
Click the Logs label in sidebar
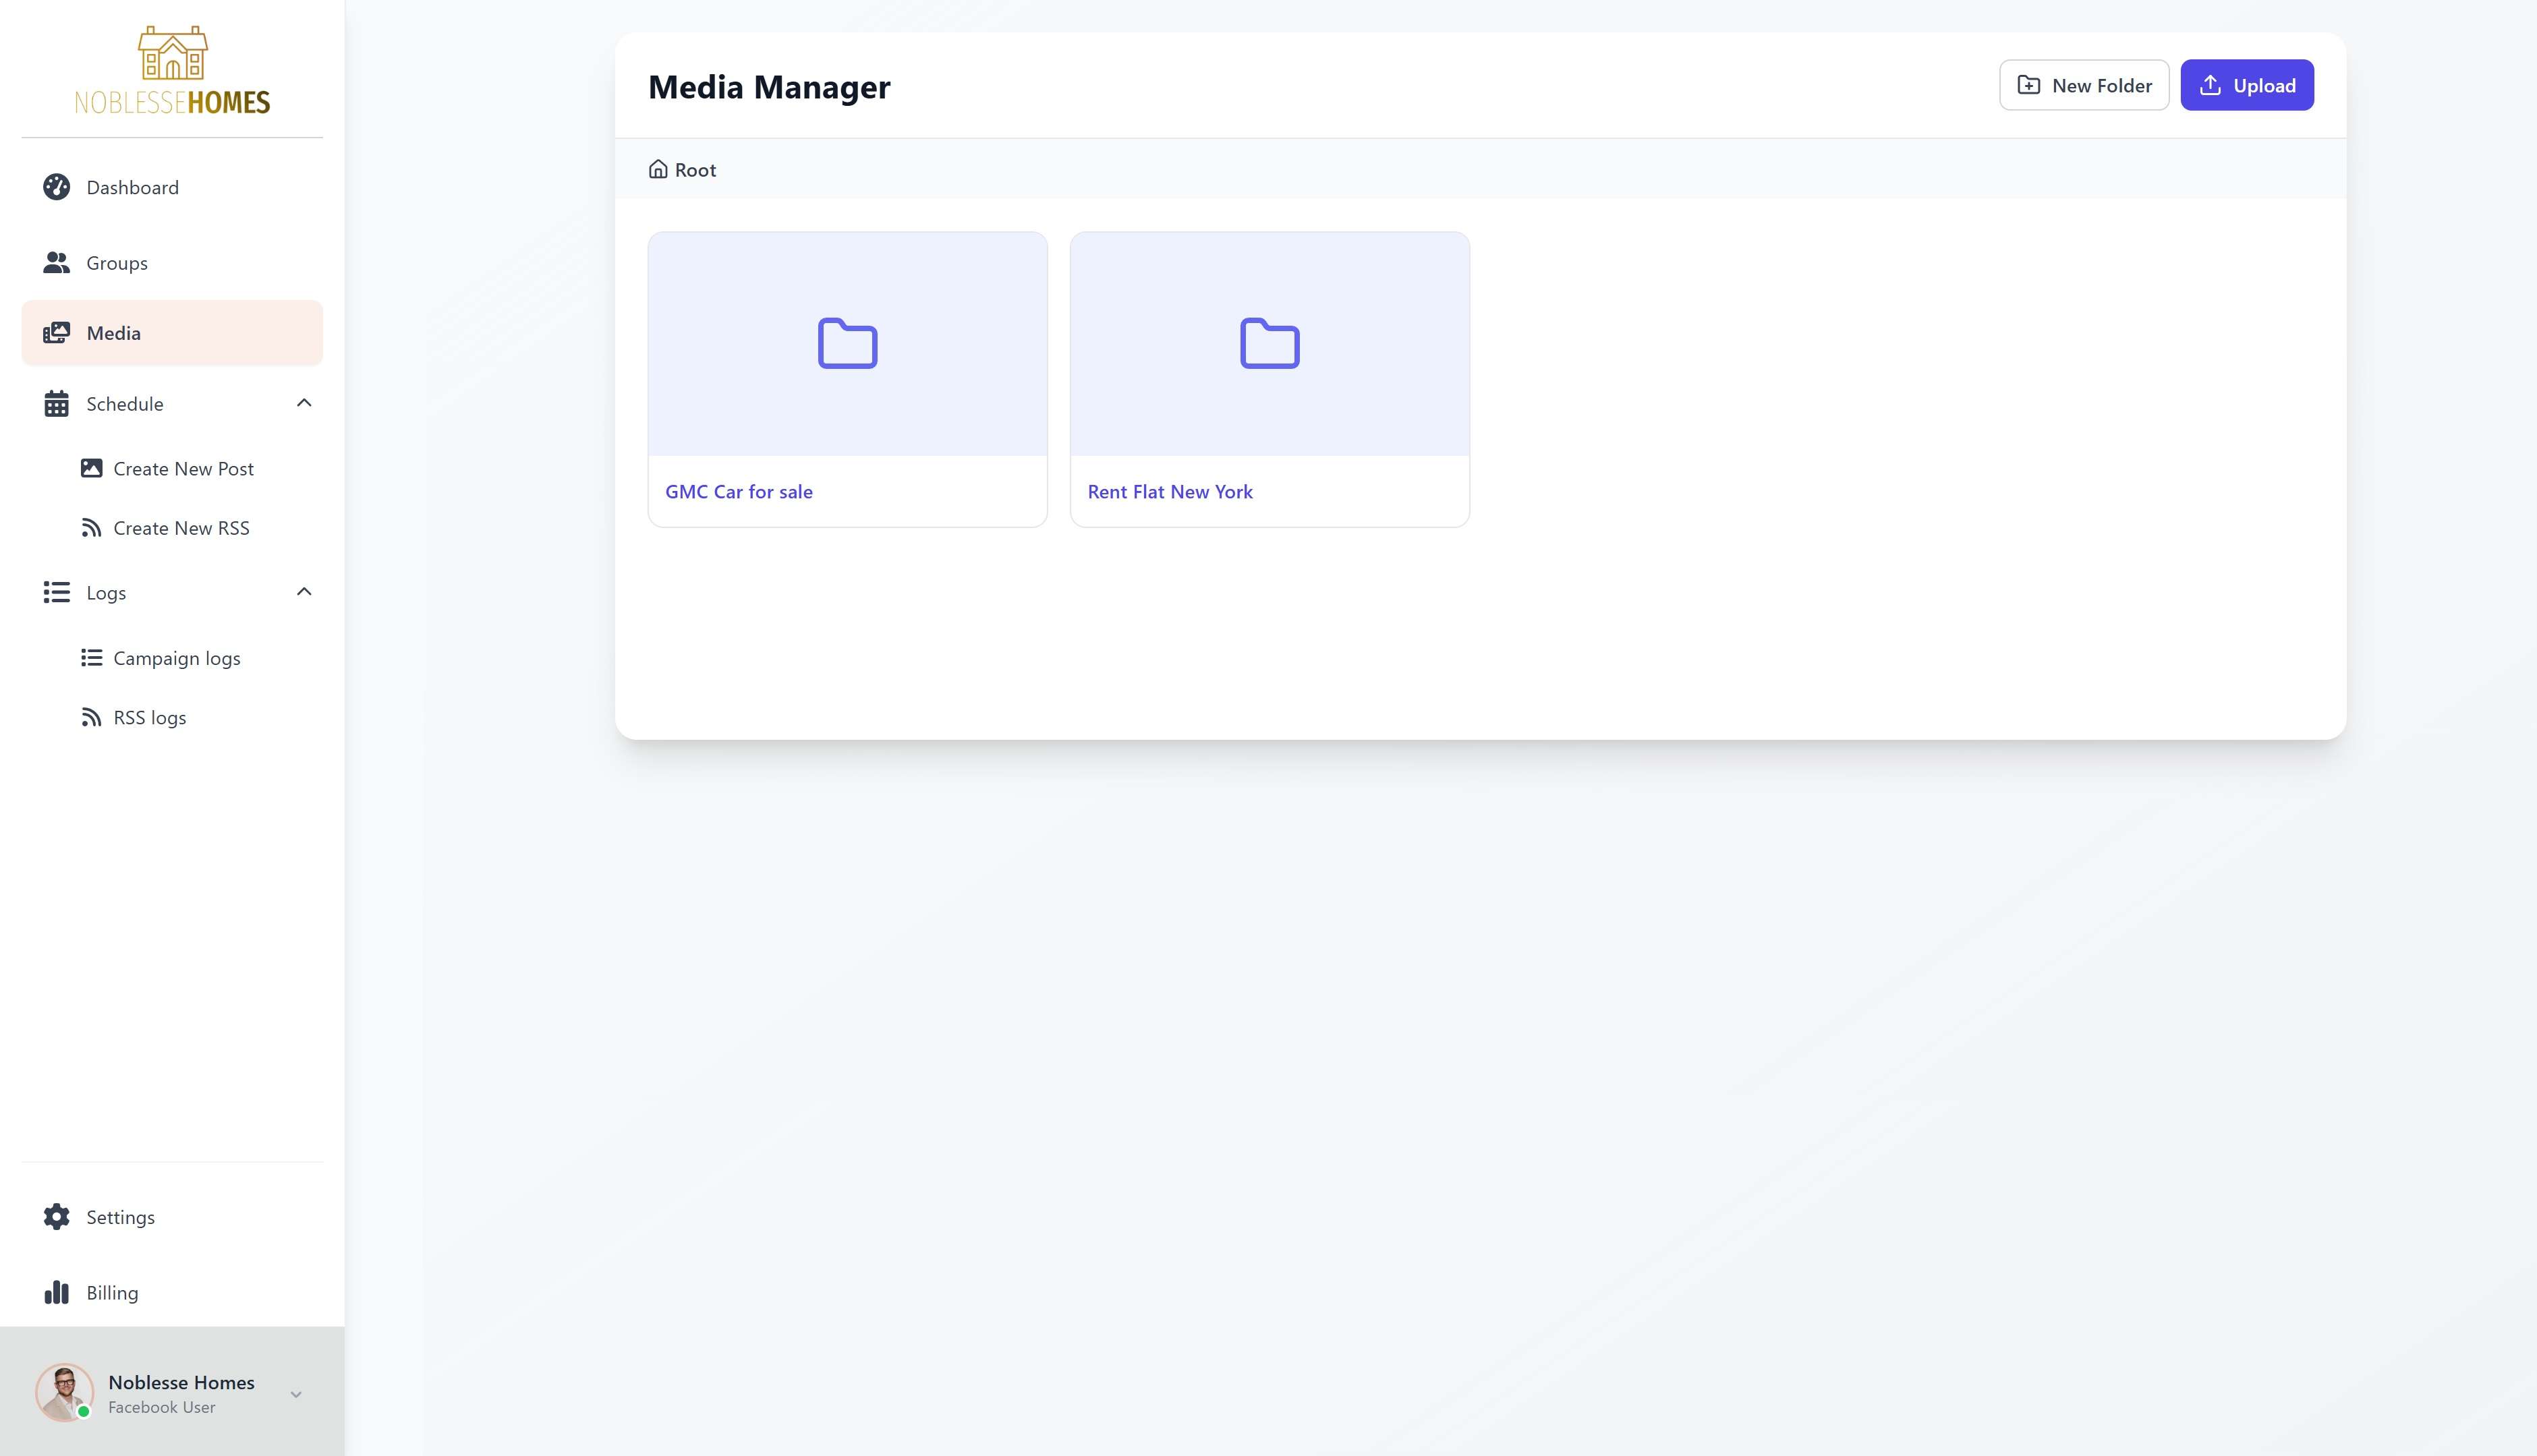106,593
